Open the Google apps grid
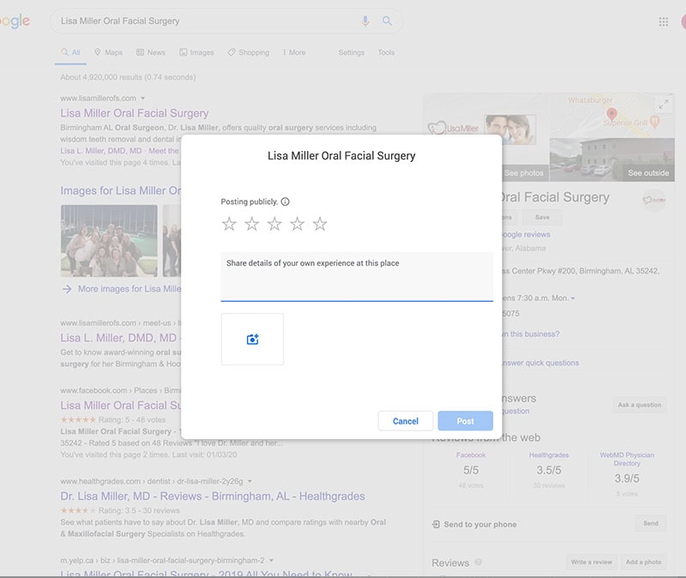 (x=663, y=21)
